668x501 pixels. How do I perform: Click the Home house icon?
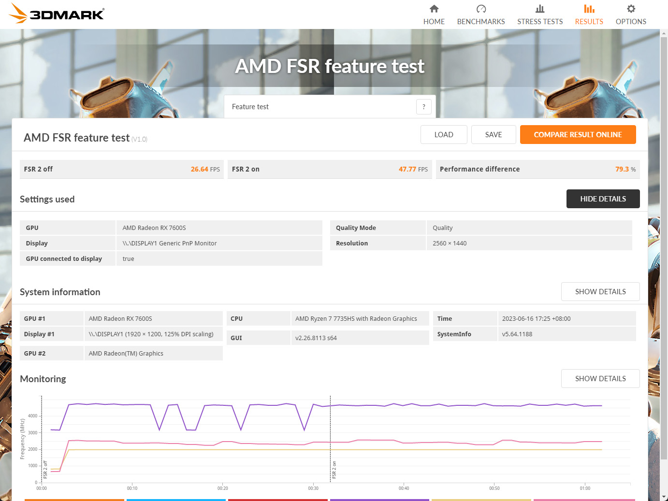(434, 9)
